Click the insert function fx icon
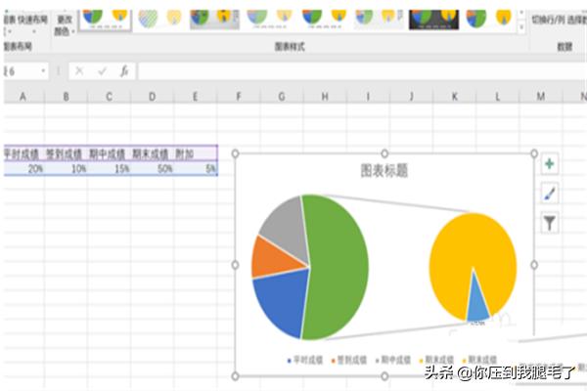Image resolution: width=587 pixels, height=391 pixels. [124, 70]
